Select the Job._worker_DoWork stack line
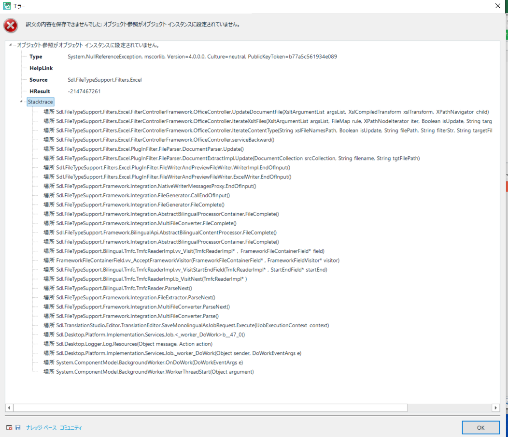 [172, 353]
